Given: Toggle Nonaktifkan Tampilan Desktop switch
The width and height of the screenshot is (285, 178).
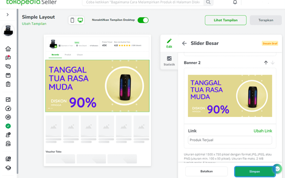Looking at the screenshot, I should click(143, 20).
